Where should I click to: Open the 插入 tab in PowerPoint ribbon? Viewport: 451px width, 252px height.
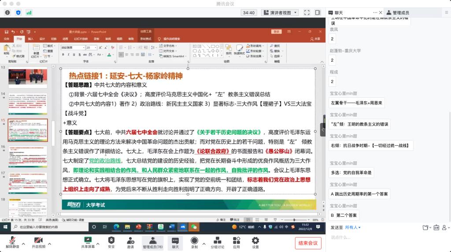(30, 39)
